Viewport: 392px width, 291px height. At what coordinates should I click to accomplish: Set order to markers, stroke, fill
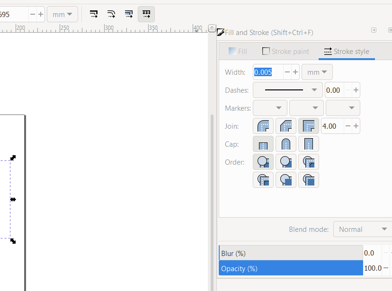click(x=309, y=180)
